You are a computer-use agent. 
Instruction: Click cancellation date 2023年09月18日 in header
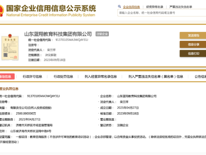pos(54,60)
